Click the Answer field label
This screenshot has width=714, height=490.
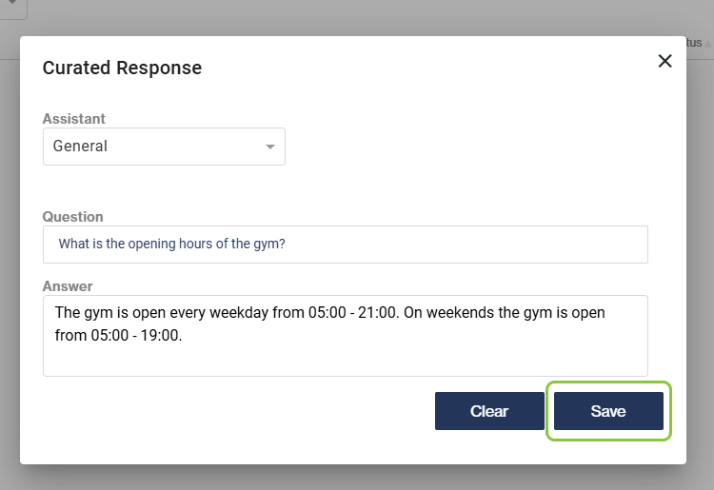pyautogui.click(x=68, y=286)
